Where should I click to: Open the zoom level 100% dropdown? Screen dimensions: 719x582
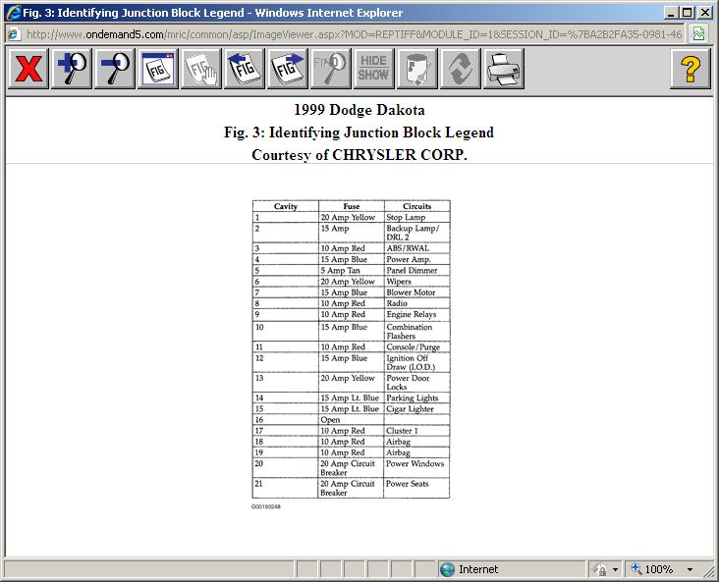tap(690, 569)
